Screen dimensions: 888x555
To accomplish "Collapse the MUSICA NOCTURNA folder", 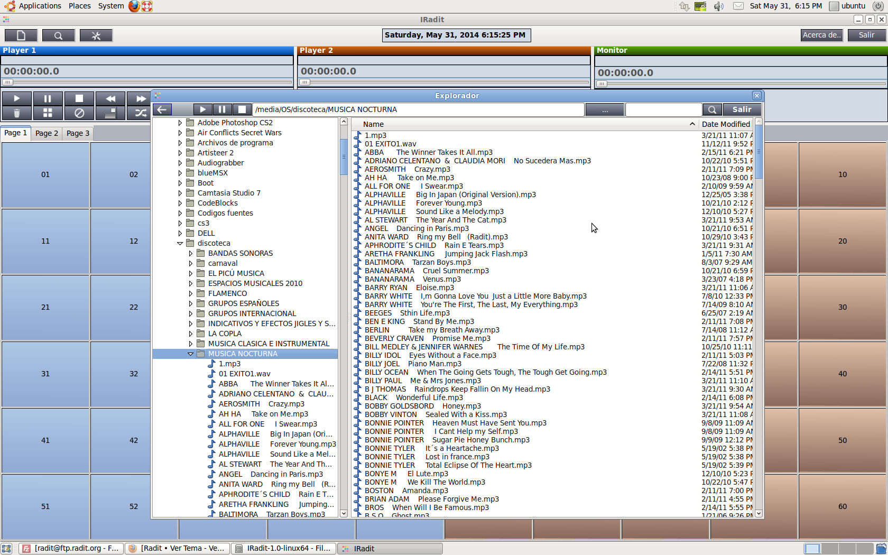I will tap(191, 354).
